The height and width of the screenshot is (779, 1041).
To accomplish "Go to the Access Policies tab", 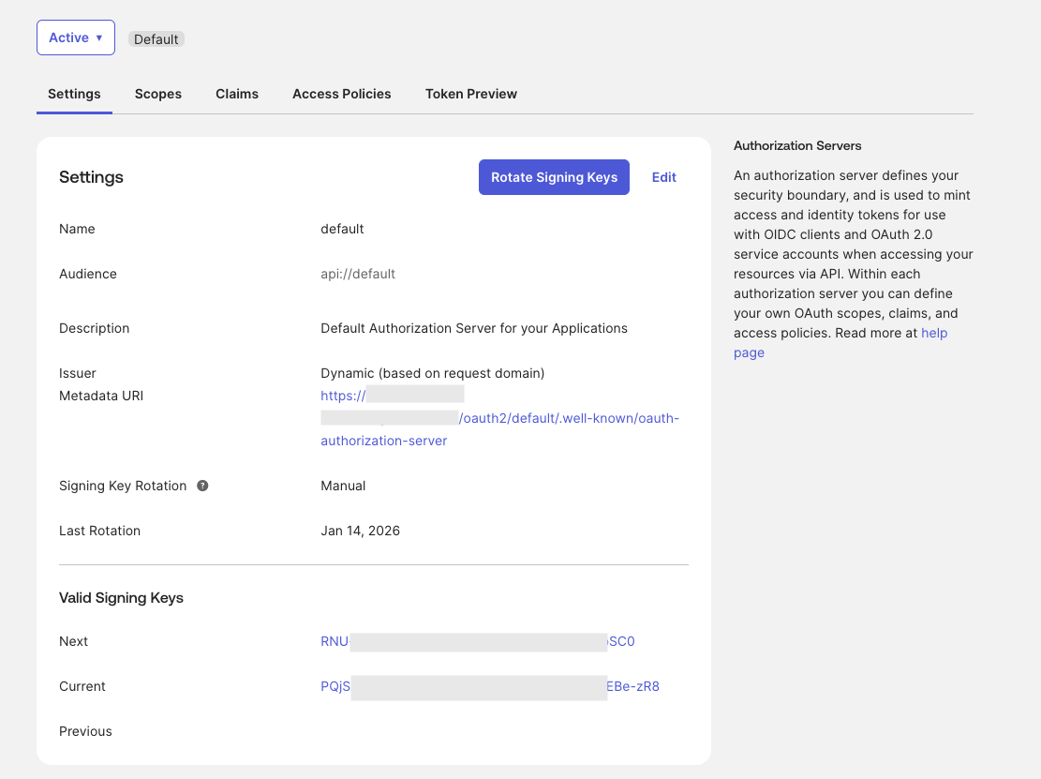I will pos(342,94).
